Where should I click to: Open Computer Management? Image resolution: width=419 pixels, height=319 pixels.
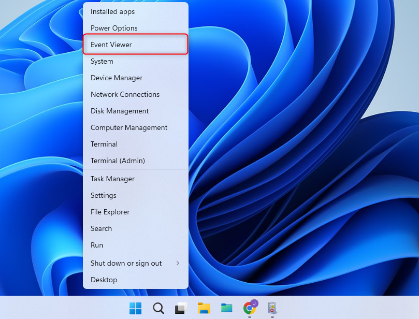[x=128, y=127]
